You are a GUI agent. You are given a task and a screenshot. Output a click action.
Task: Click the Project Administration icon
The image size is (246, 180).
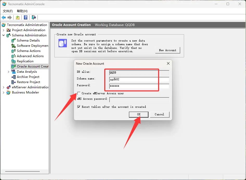pyautogui.click(x=9, y=30)
